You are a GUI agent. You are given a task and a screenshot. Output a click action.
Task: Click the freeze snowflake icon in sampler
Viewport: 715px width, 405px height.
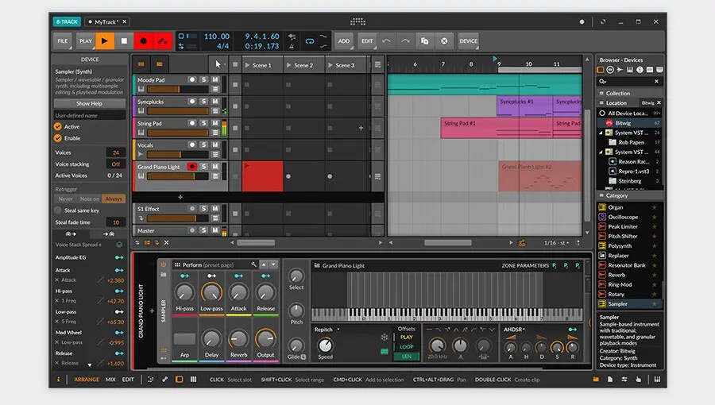click(385, 337)
